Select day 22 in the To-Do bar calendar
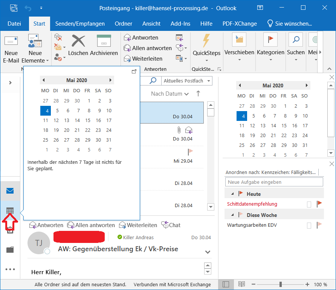The image size is (336, 290). (x=284, y=135)
